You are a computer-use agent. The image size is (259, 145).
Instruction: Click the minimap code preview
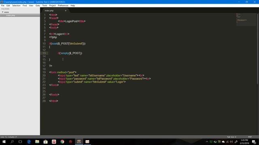[246, 19]
